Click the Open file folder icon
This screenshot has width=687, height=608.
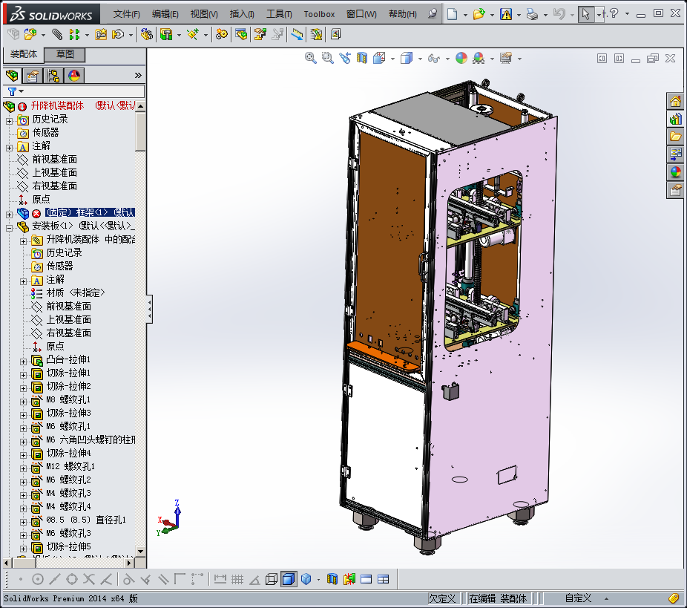click(x=479, y=14)
